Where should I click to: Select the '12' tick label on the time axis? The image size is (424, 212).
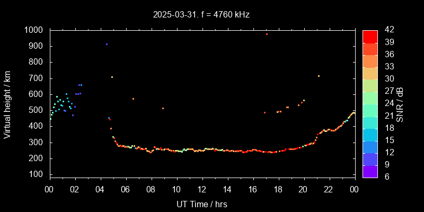[201, 189]
